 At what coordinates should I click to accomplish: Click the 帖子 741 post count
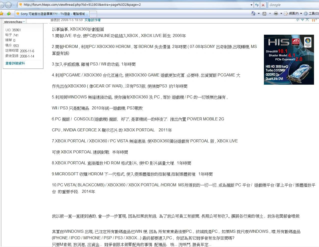point(12,35)
